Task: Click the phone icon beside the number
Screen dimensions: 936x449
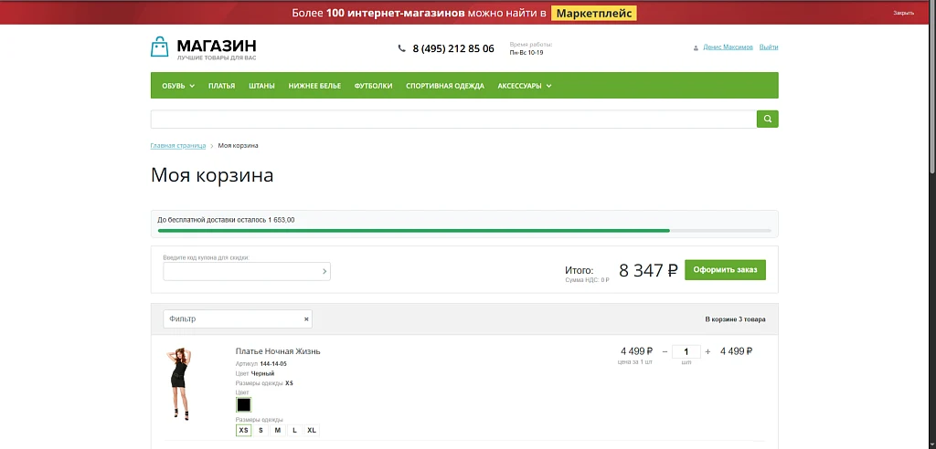Action: [402, 49]
